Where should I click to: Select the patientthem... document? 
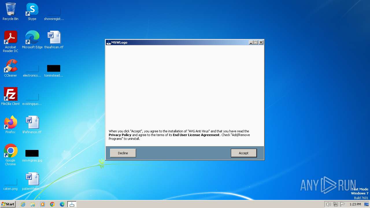point(32,181)
